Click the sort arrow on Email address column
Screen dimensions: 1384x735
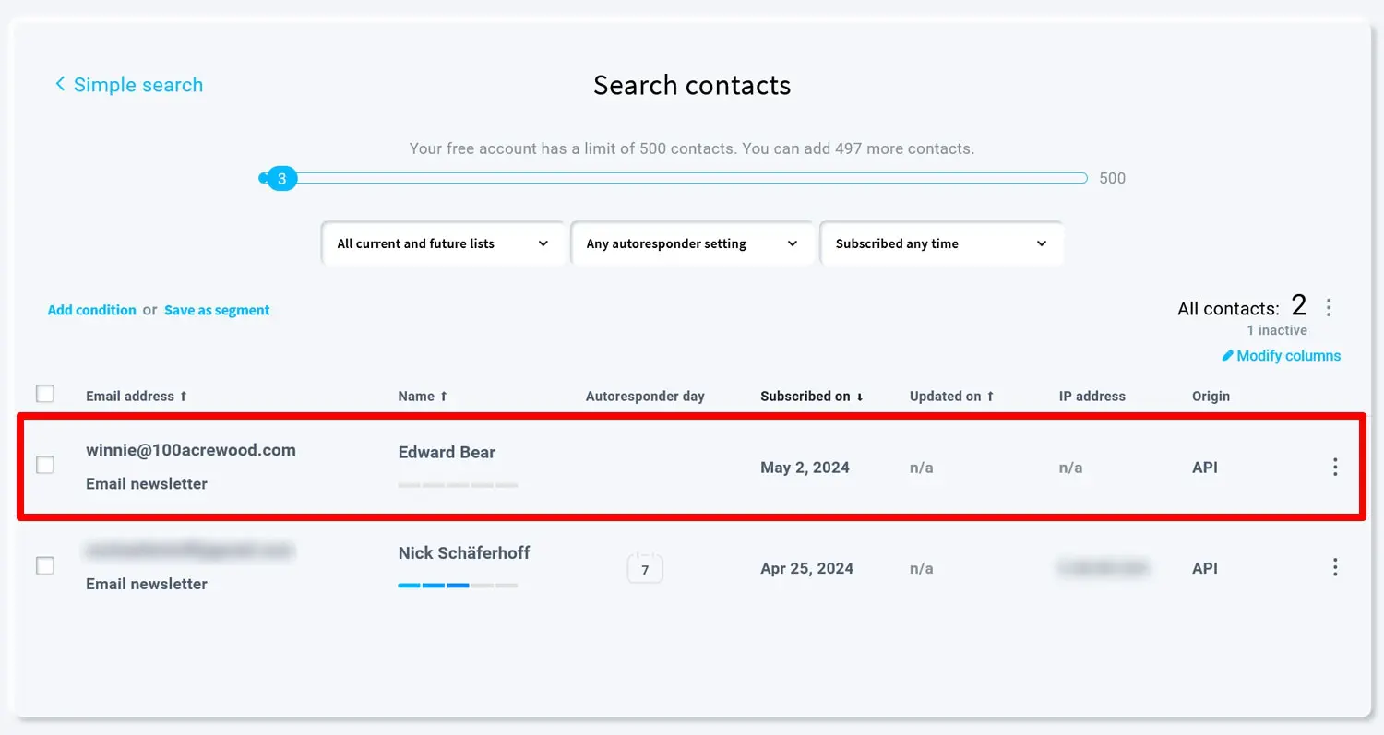click(183, 396)
